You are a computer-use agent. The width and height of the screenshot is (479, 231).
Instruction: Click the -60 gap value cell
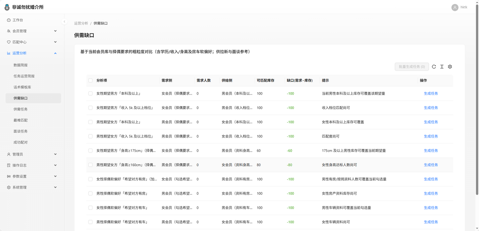coord(289,151)
